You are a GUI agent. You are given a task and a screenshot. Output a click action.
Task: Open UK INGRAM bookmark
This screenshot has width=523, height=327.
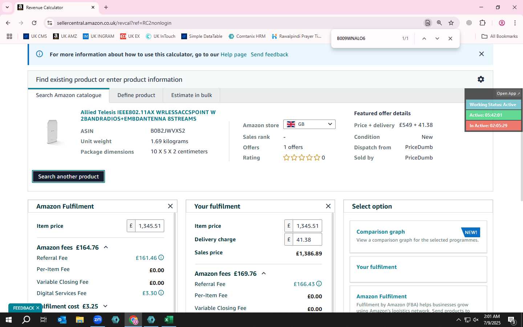[98, 36]
